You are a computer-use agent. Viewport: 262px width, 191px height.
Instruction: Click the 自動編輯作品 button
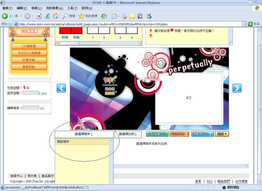pos(157,134)
